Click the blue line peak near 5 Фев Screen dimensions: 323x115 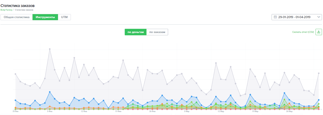click(50, 92)
